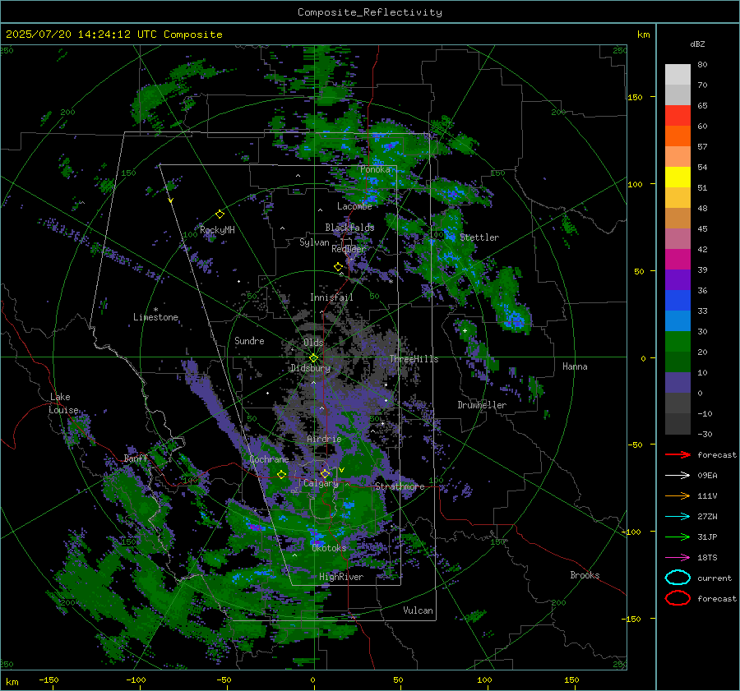The width and height of the screenshot is (740, 691).
Task: Click the Cochrane city label
Action: click(x=269, y=459)
